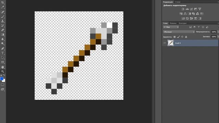Add a Hue/Saturation adjustment
The height and width of the screenshot is (123, 219).
coord(181,14)
